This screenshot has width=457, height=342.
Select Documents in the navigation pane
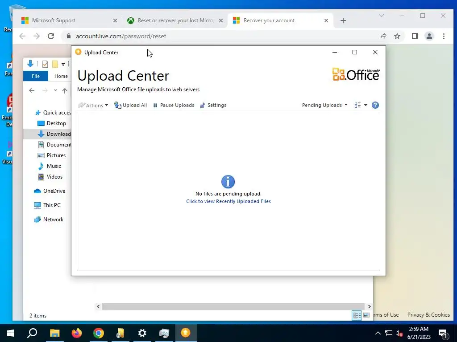pyautogui.click(x=54, y=145)
